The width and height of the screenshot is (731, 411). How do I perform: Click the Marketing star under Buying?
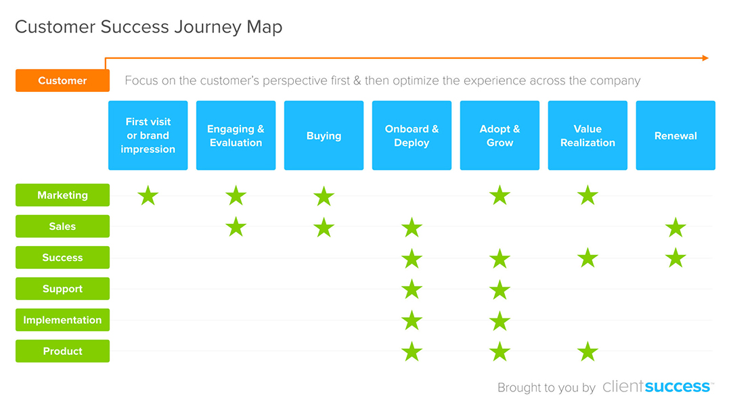(x=324, y=196)
